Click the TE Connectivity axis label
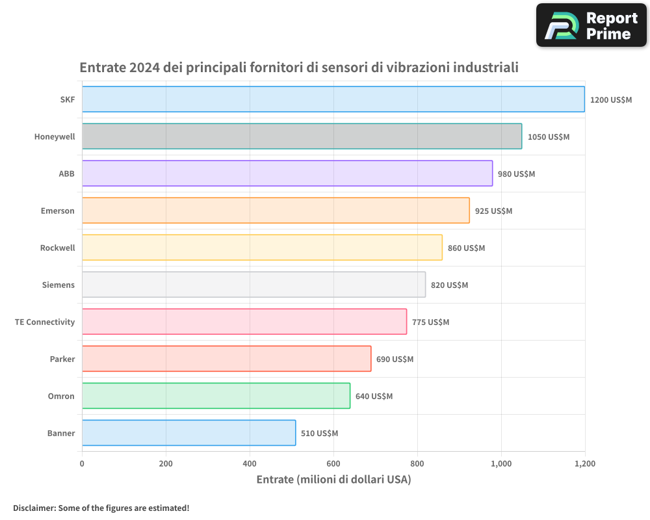Viewport: 650px width, 520px height. point(45,322)
